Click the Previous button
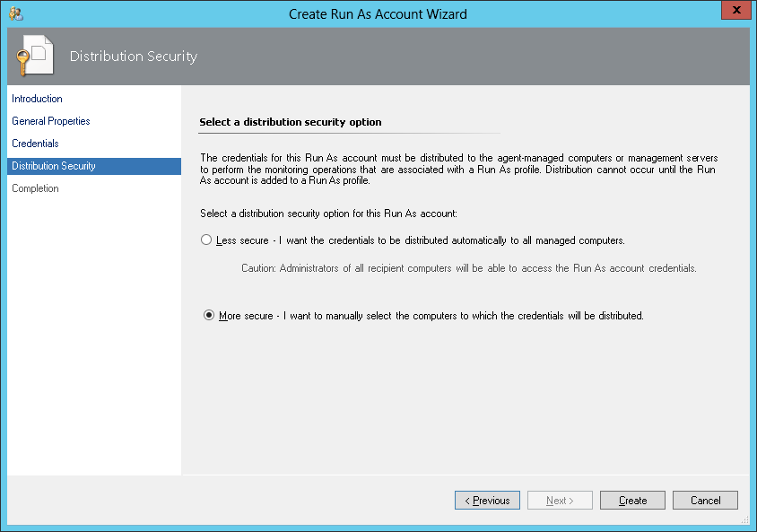The width and height of the screenshot is (757, 532). tap(488, 501)
